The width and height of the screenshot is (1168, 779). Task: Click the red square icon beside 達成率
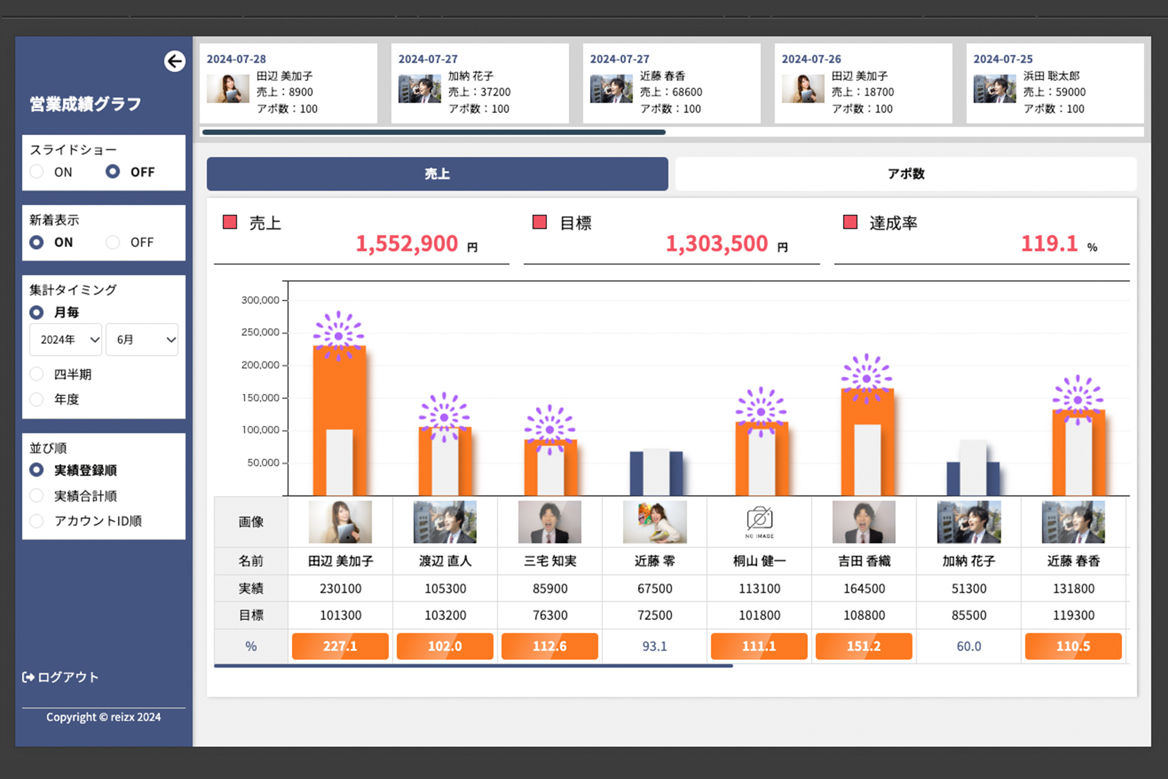coord(850,222)
